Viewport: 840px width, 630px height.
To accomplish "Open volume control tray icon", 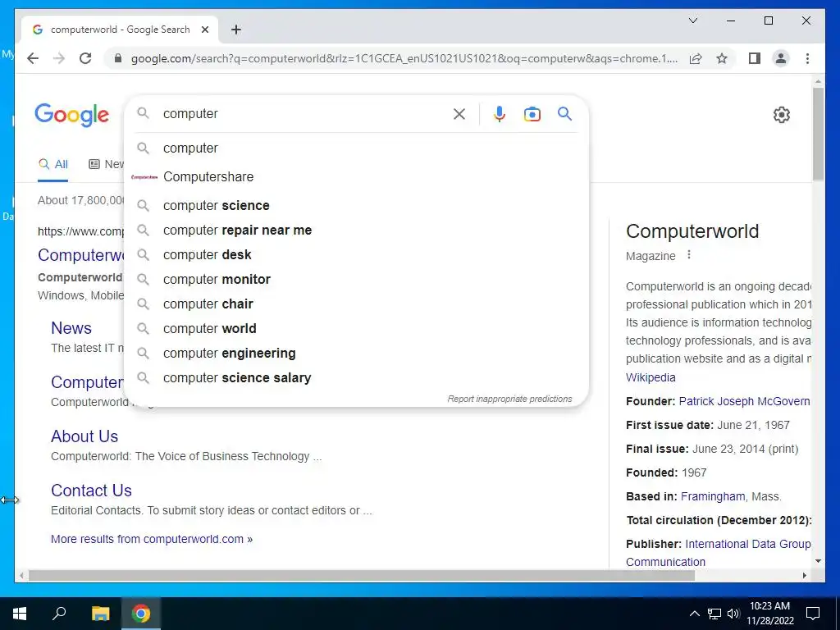I will pyautogui.click(x=733, y=614).
